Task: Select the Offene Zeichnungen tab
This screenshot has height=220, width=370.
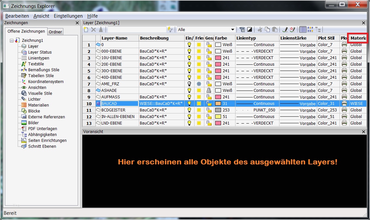Action: pyautogui.click(x=26, y=31)
